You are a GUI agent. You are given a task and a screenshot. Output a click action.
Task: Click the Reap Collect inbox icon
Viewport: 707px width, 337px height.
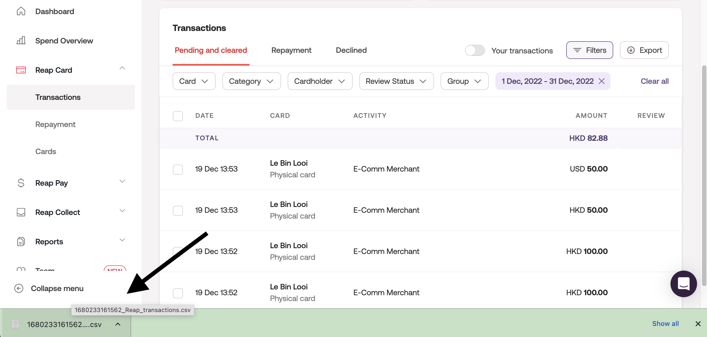[21, 212]
